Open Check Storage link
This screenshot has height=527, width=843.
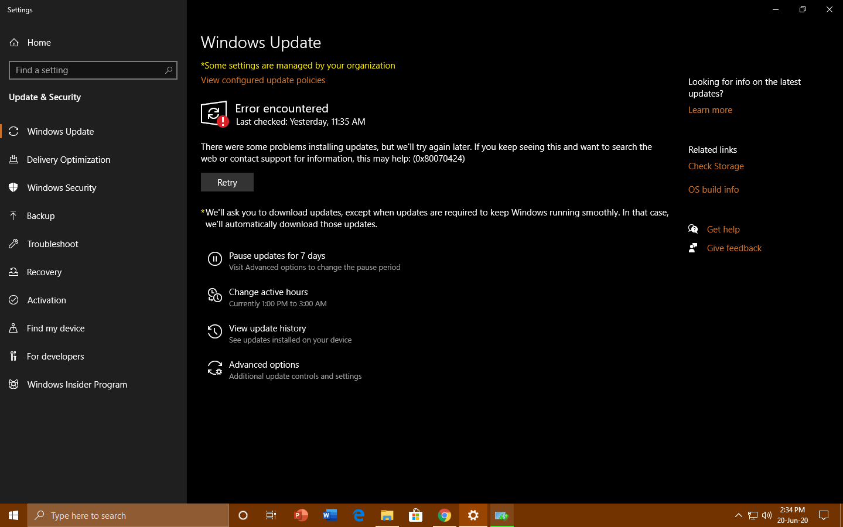point(716,166)
